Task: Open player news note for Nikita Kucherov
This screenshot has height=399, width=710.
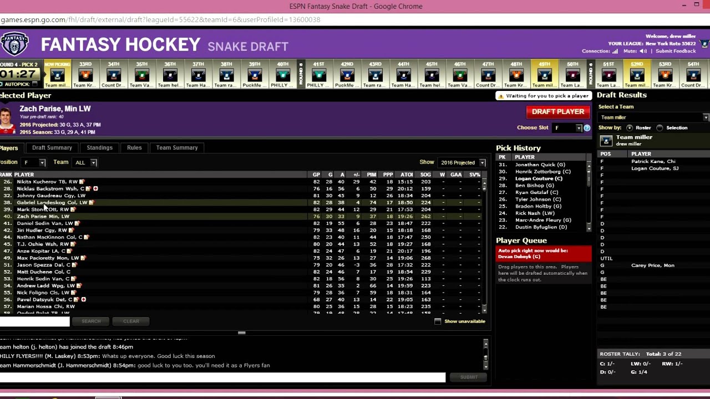Action: pyautogui.click(x=82, y=182)
